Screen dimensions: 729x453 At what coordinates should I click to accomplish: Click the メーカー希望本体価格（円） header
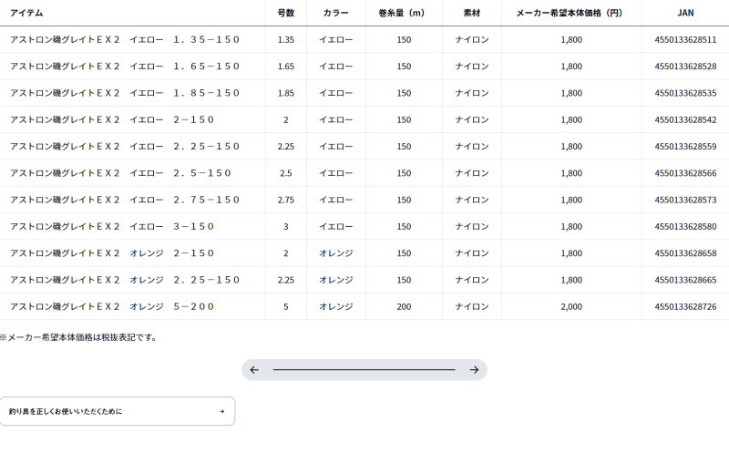(571, 13)
